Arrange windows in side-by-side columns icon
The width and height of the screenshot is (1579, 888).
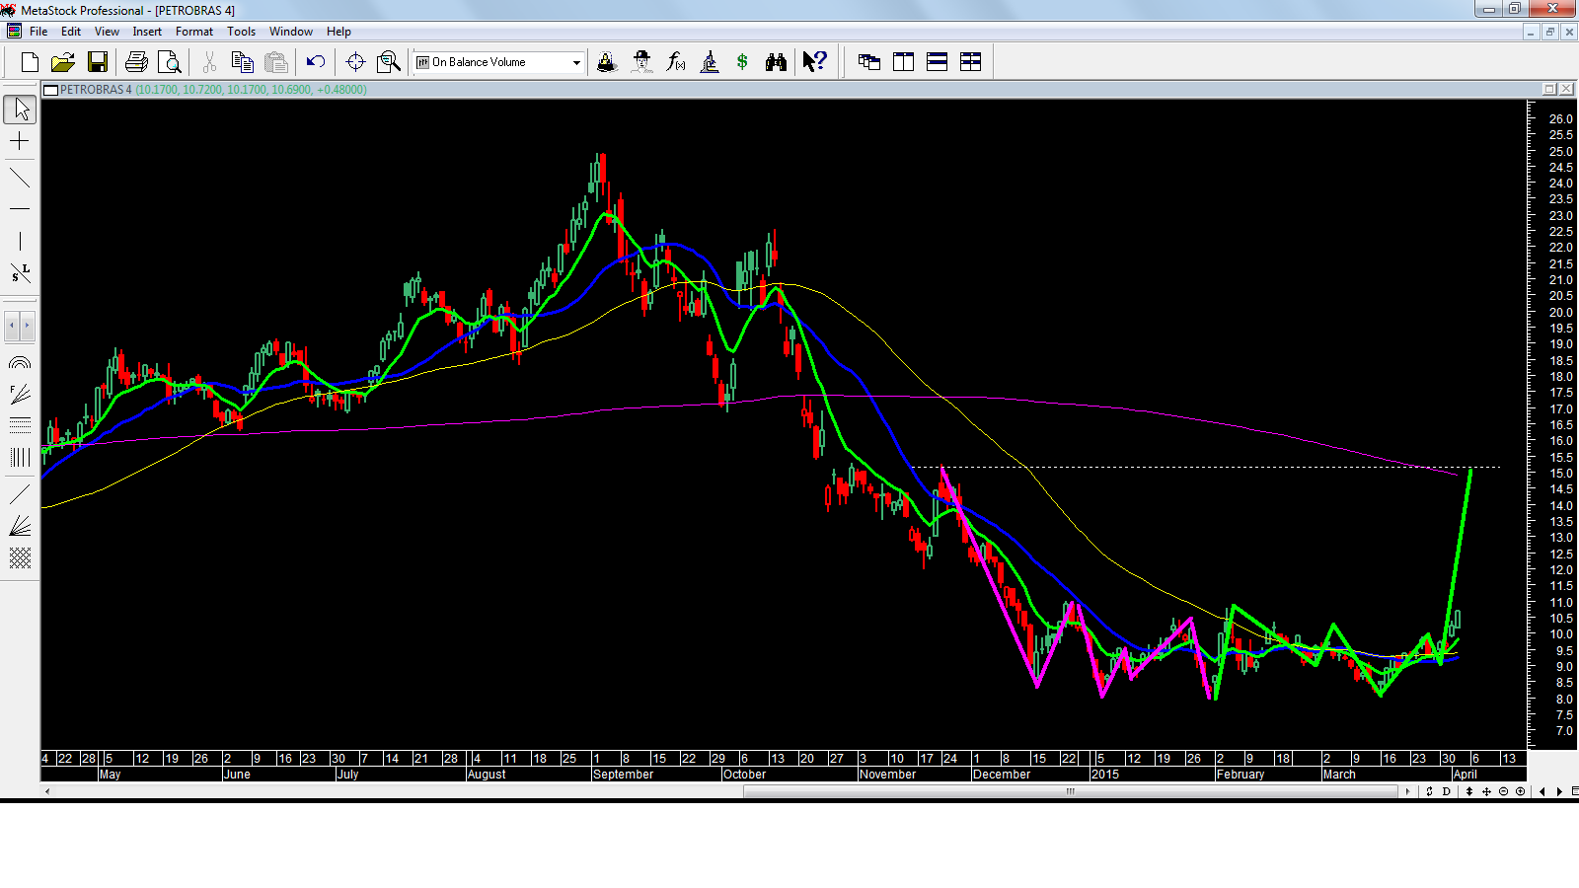[x=903, y=62]
